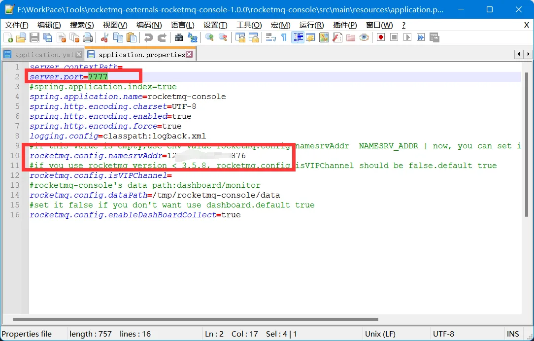Image resolution: width=534 pixels, height=341 pixels.
Task: Open the 搜索(S) menu
Action: [x=82, y=25]
